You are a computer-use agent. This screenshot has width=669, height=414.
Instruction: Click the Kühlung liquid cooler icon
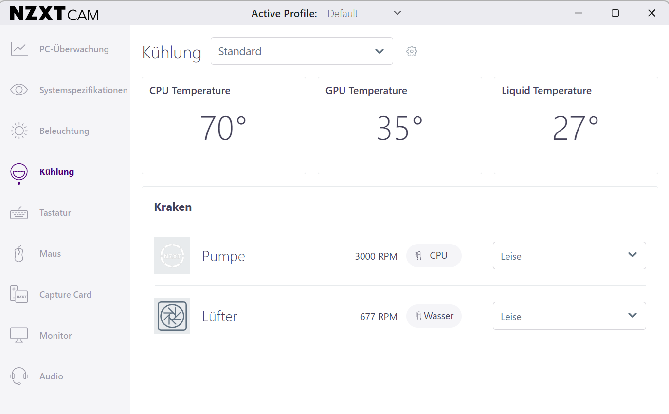[x=19, y=172]
